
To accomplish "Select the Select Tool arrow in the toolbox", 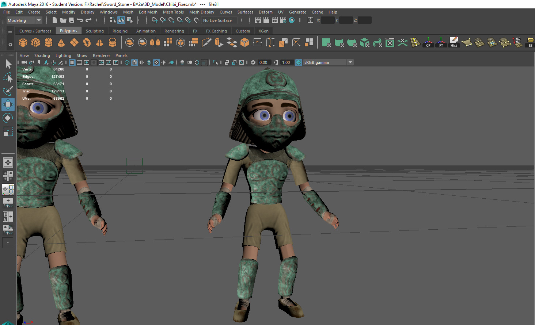I will pos(8,64).
